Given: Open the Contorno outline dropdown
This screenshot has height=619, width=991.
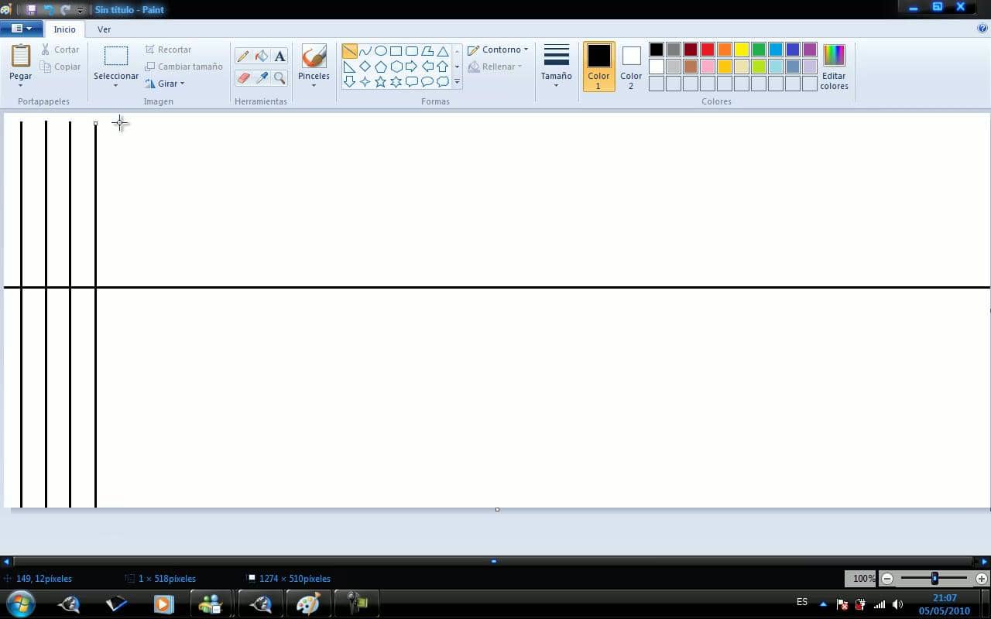Looking at the screenshot, I should (x=498, y=50).
